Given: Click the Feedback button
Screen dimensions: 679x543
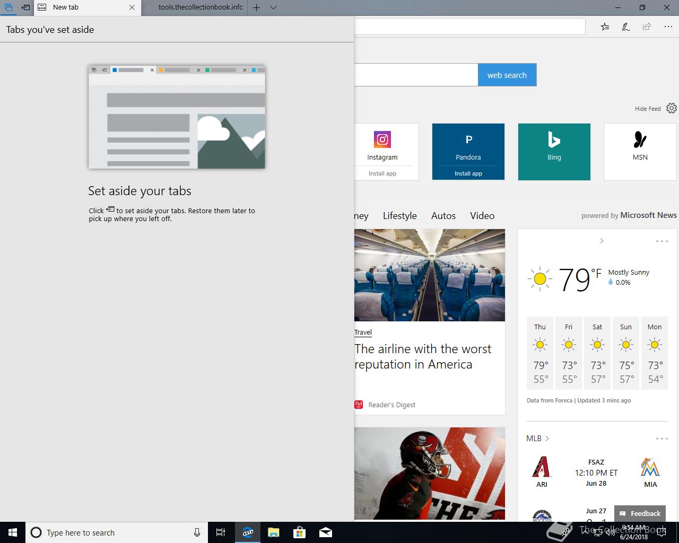Looking at the screenshot, I should tap(640, 513).
